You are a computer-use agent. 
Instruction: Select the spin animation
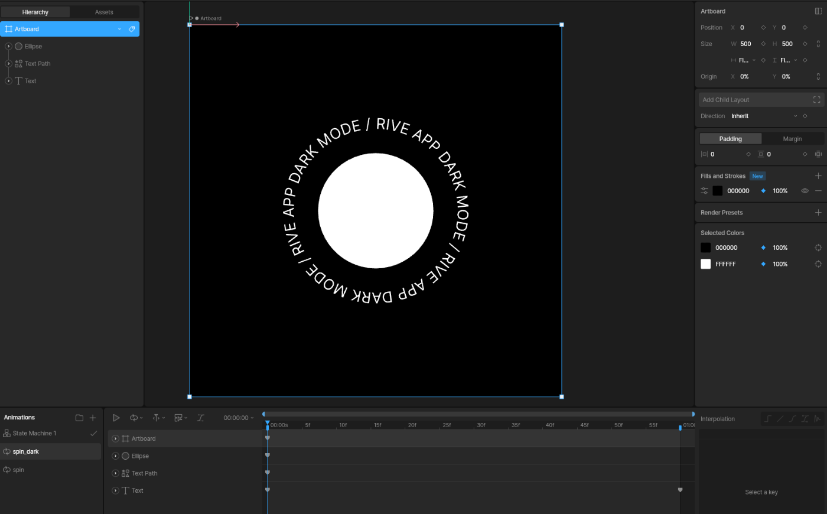pyautogui.click(x=51, y=470)
